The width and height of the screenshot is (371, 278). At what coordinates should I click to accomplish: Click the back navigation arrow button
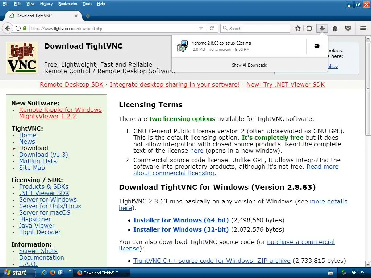(x=8, y=28)
